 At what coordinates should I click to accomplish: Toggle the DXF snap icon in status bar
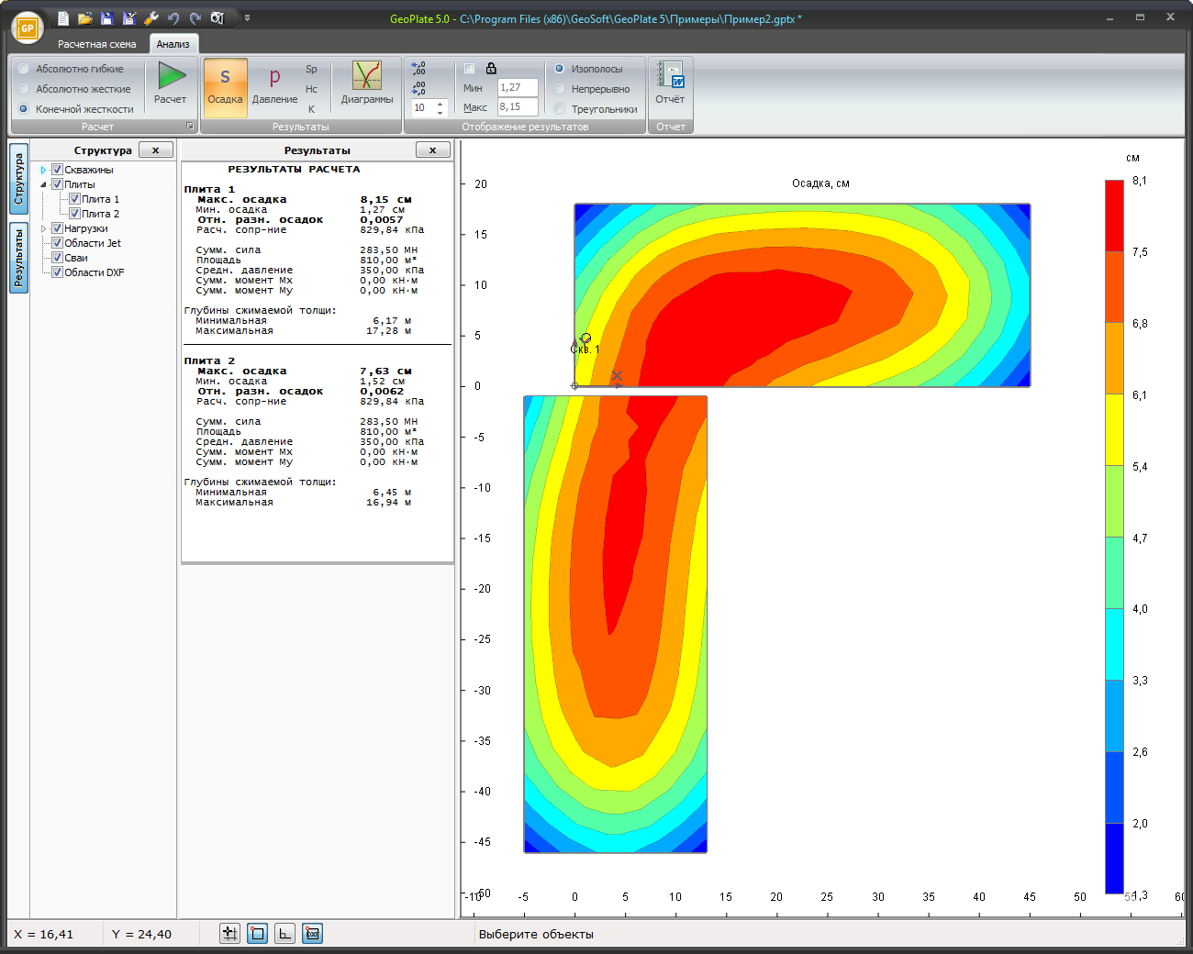(313, 934)
